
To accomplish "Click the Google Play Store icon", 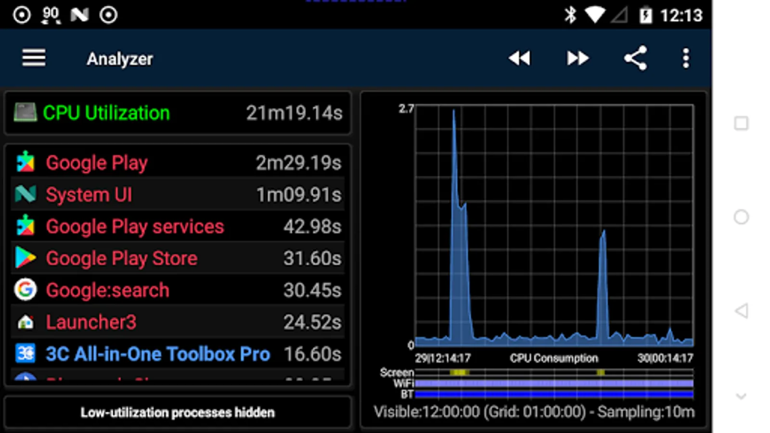I will (x=26, y=257).
